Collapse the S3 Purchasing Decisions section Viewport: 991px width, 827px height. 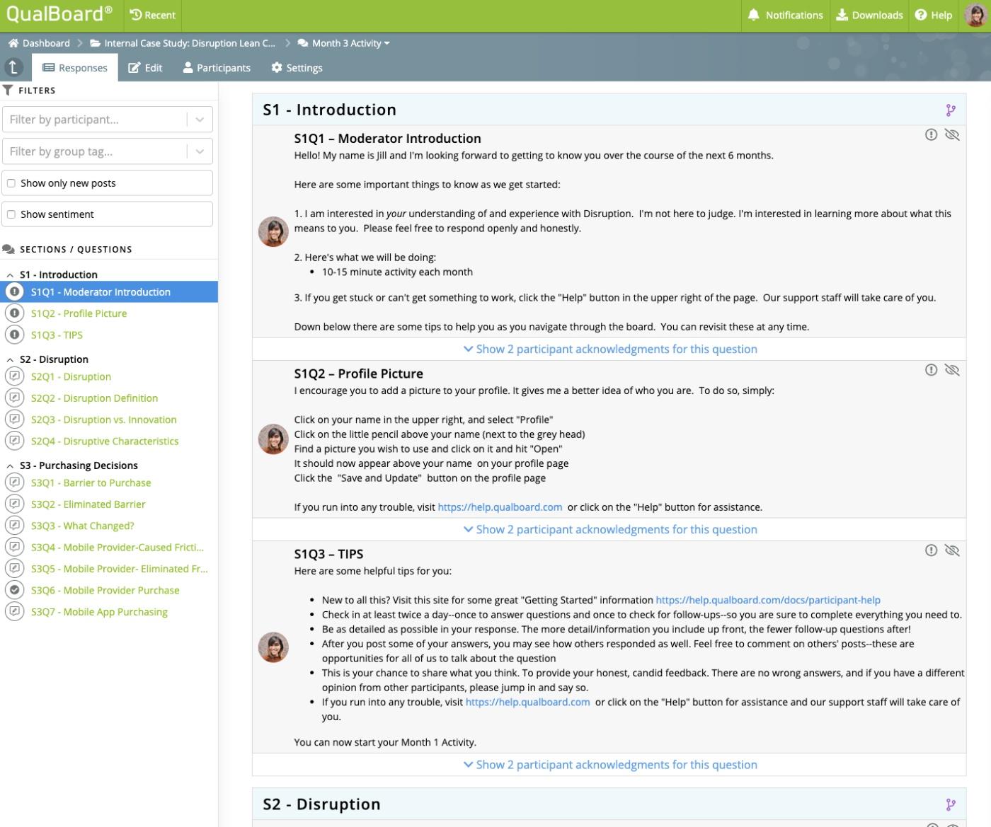click(9, 465)
